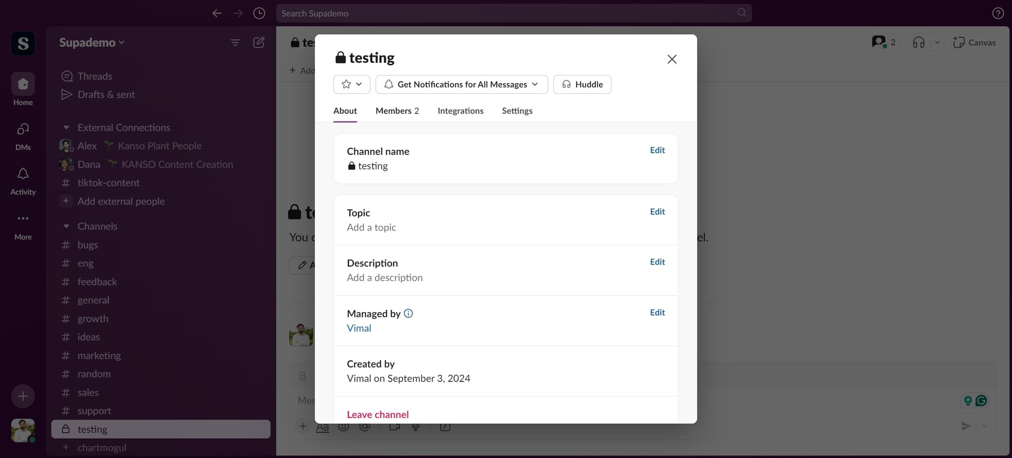Viewport: 1012px width, 458px height.
Task: Switch to the Settings tab
Action: 517,111
